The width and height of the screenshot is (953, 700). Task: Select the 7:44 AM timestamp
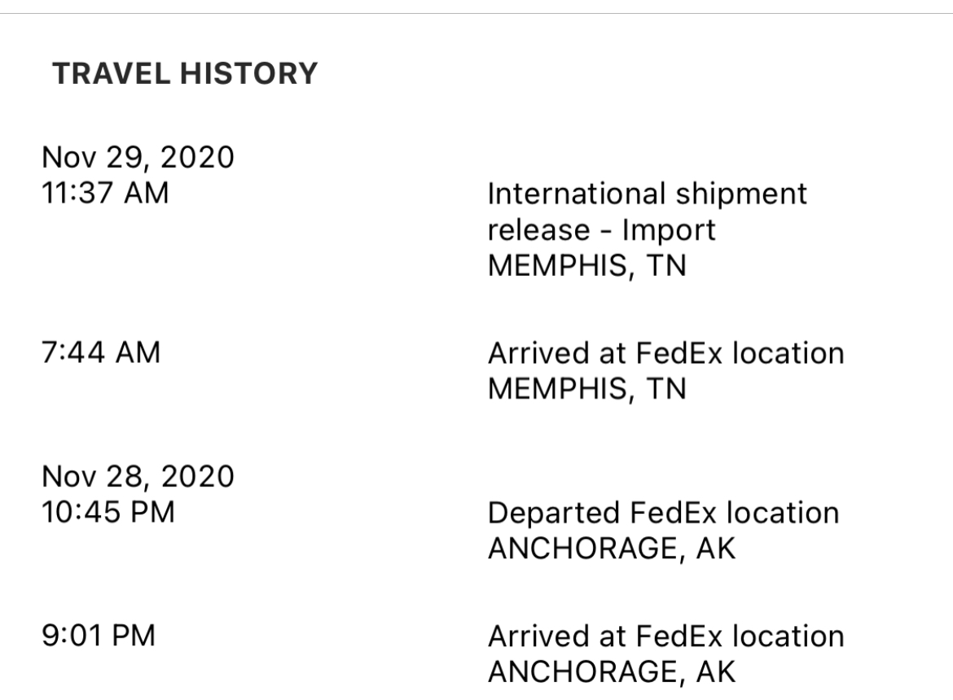pyautogui.click(x=100, y=352)
